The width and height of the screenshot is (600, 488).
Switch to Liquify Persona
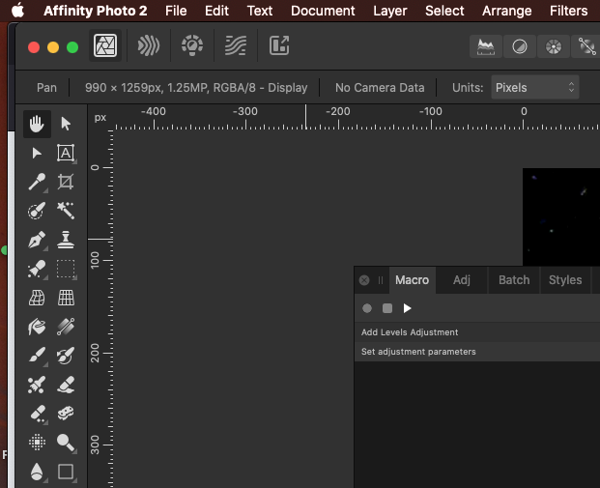pos(149,45)
